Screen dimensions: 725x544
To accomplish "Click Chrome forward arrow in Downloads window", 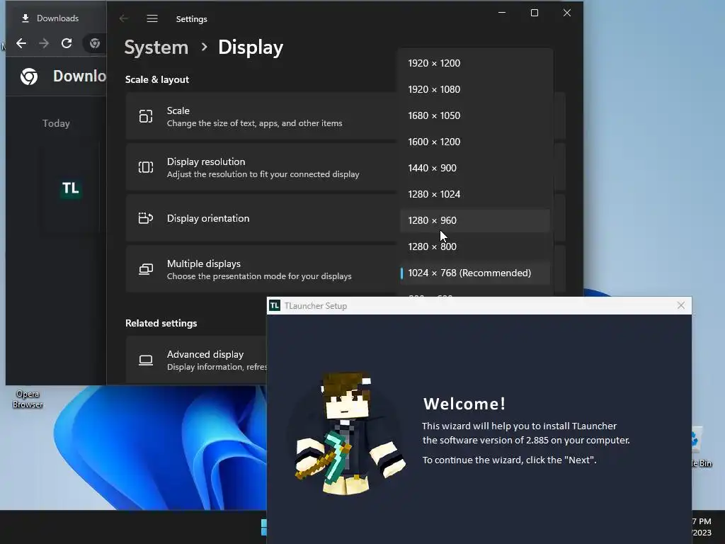I will 44,43.
